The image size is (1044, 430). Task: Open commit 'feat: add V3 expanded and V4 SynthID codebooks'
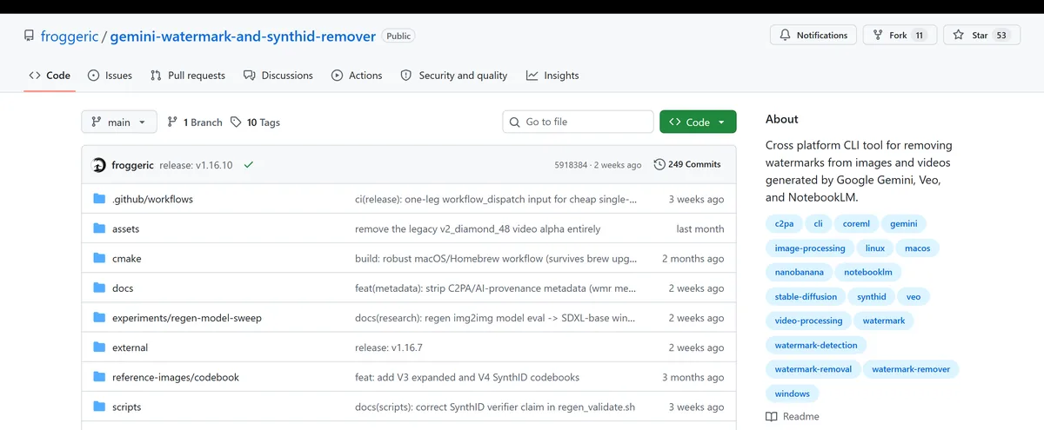point(467,377)
